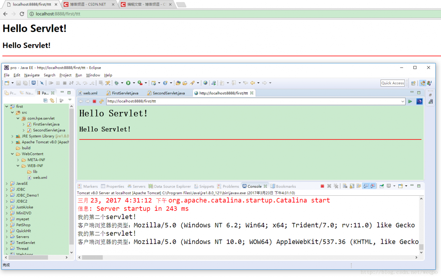This screenshot has height=278, width=441.
Task: Click the console horizontal scrollbar thumb
Action: pos(92,257)
